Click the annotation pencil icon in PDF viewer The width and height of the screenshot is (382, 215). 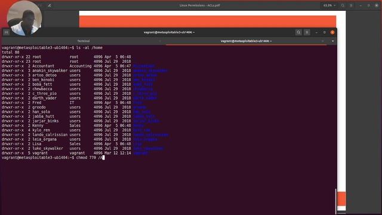(x=50, y=5)
